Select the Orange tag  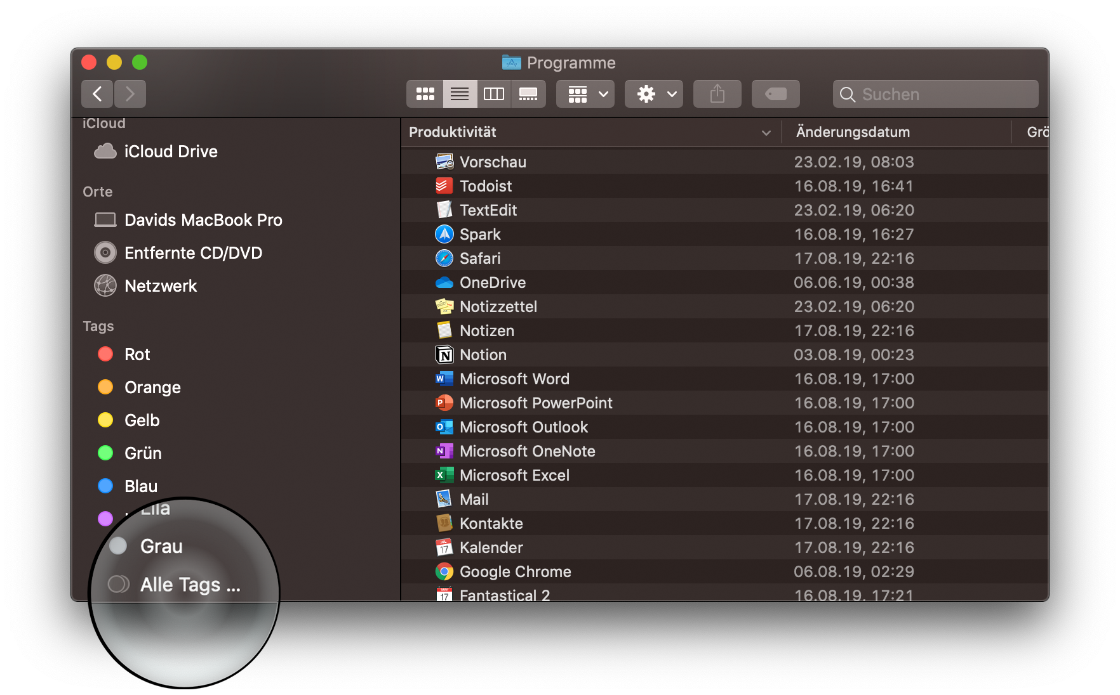pyautogui.click(x=140, y=387)
